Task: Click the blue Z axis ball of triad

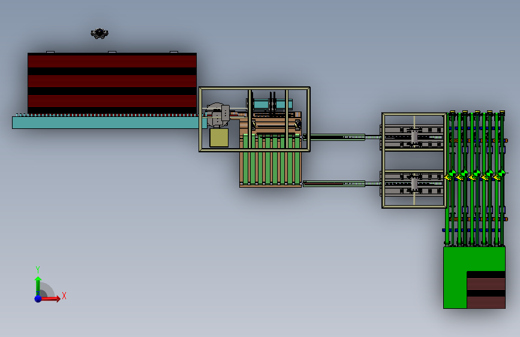Action: click(38, 299)
